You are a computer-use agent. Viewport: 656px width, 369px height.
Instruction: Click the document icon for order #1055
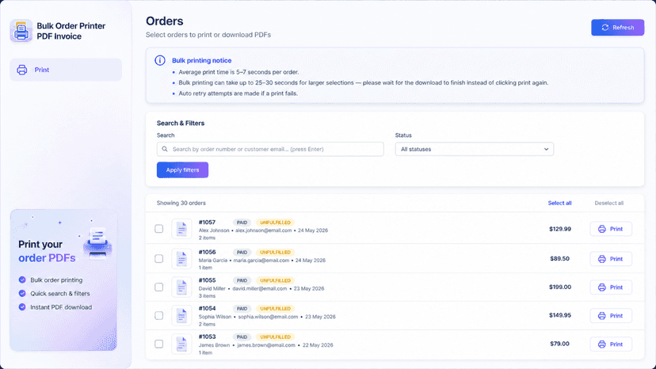coord(181,287)
